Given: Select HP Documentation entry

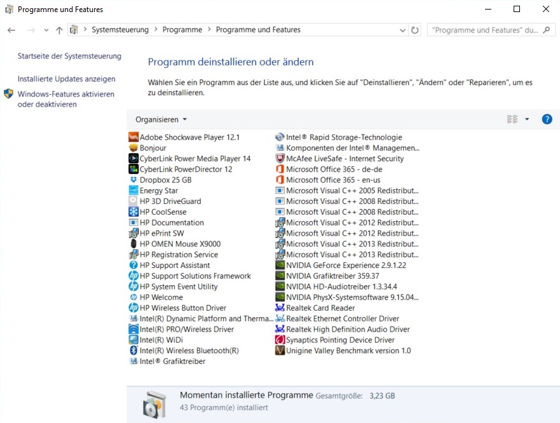Looking at the screenshot, I should coord(166,222).
